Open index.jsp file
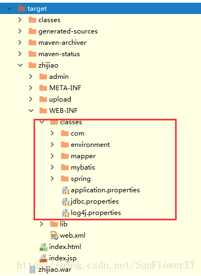201x276 pixels. [x=63, y=258]
